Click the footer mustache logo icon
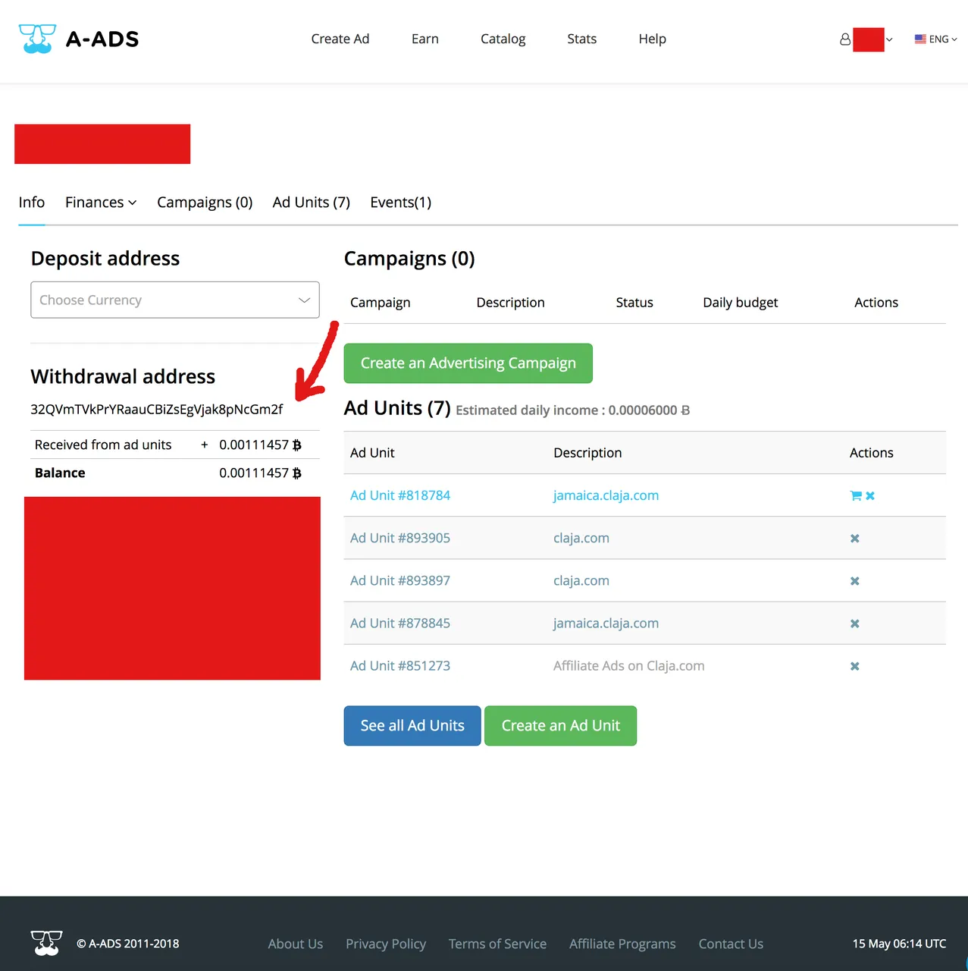 point(46,943)
